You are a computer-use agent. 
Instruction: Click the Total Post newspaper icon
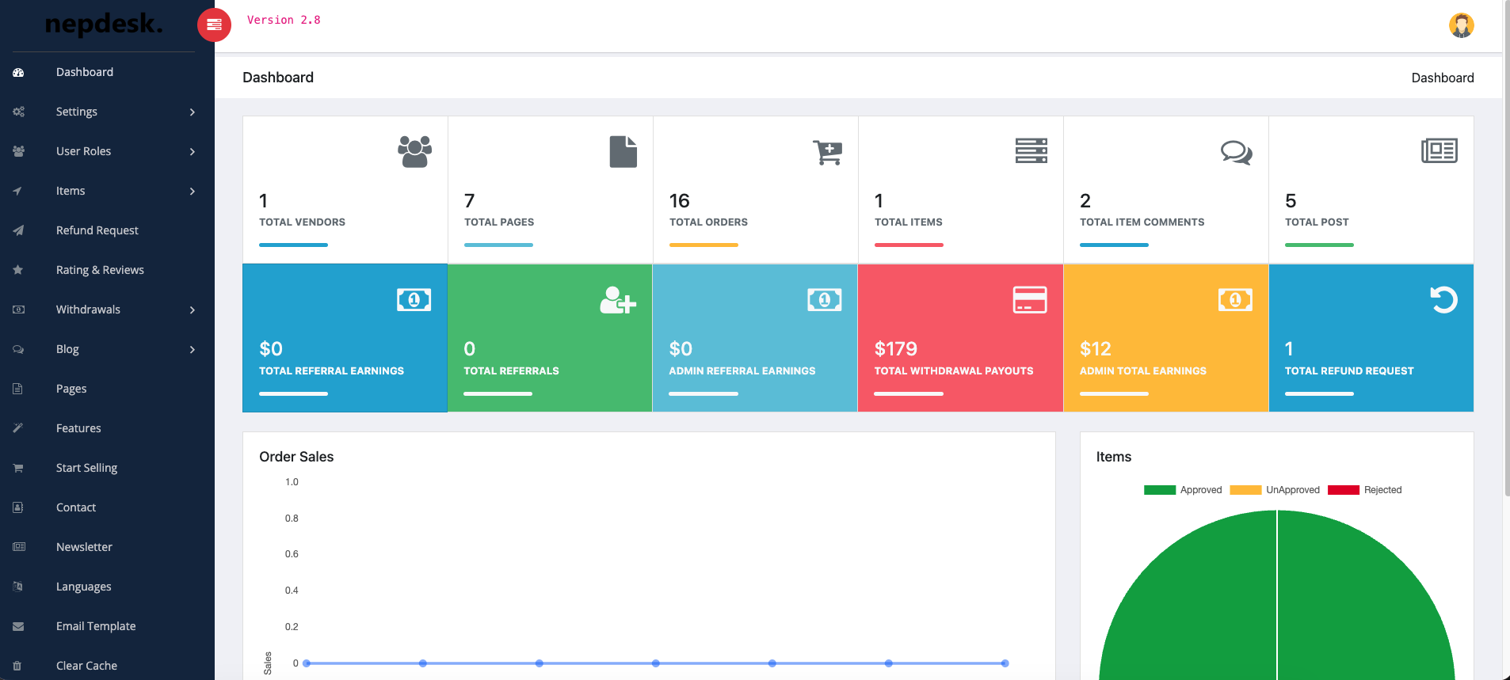tap(1439, 150)
